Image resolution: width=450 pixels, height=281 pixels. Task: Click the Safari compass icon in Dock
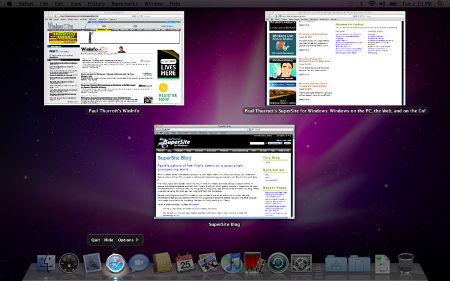coord(116,263)
